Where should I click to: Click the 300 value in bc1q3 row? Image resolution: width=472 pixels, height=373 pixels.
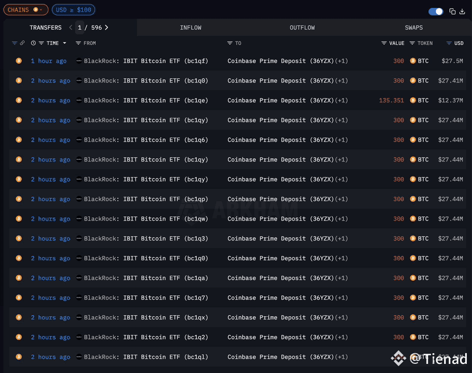point(399,239)
